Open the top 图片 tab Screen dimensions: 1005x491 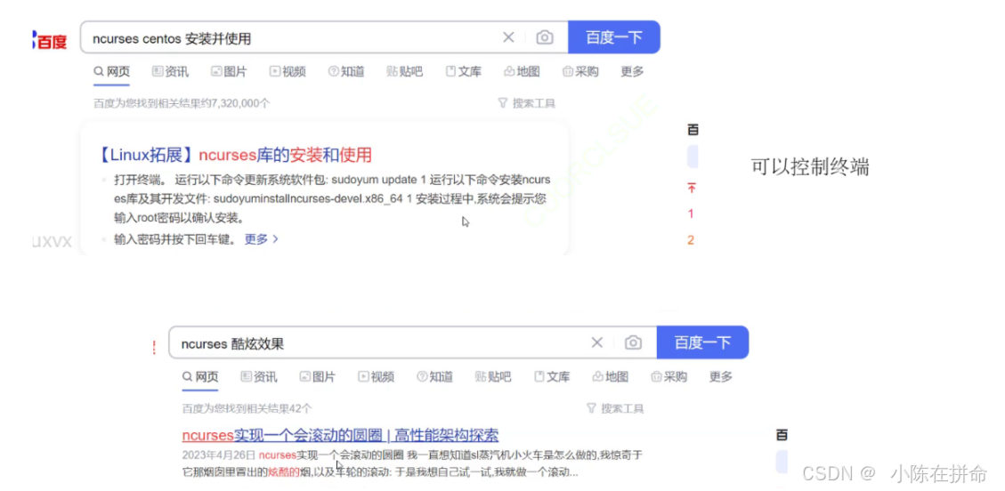pos(229,72)
